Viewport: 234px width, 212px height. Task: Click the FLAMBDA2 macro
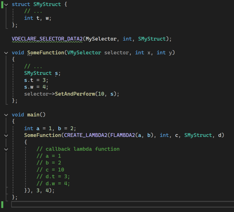pos(122,135)
